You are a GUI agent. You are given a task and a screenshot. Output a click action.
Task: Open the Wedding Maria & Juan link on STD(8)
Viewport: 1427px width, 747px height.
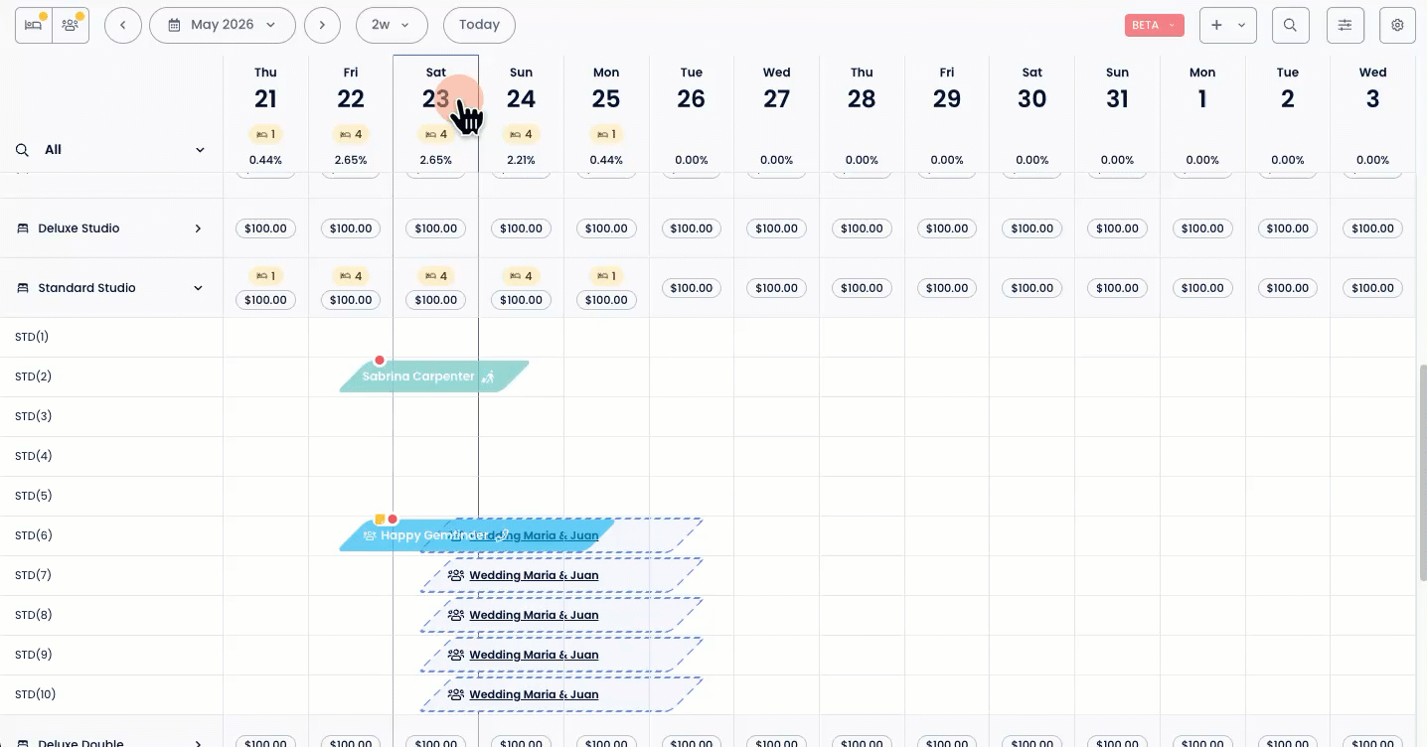534,615
